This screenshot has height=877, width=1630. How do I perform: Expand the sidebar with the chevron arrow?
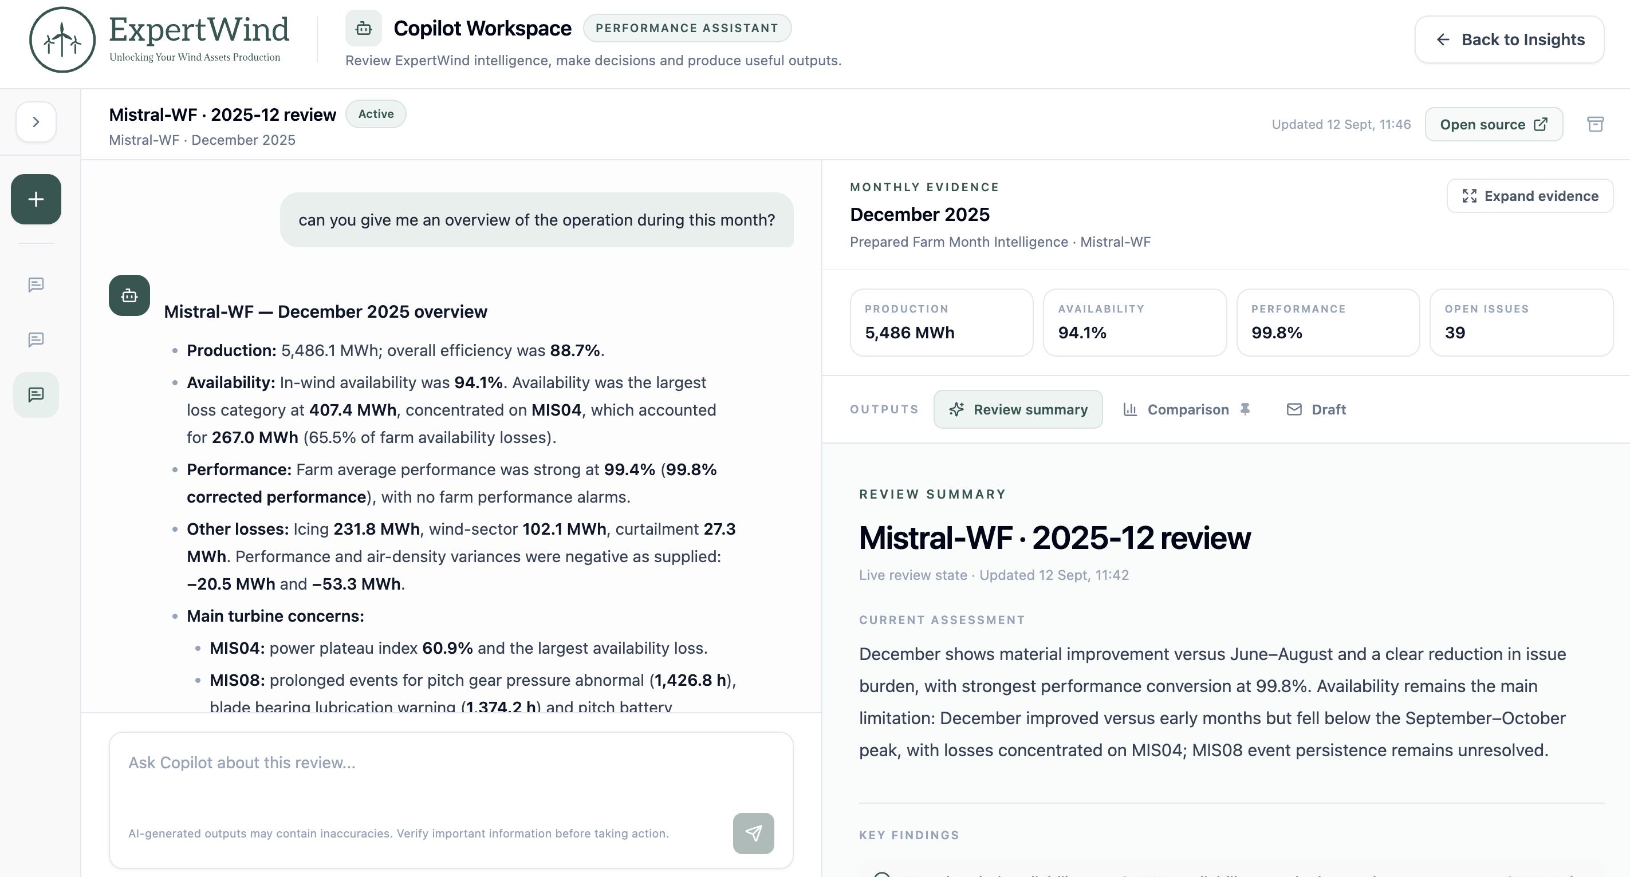36,122
